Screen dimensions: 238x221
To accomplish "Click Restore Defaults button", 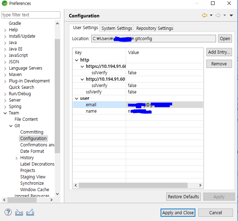I will 183,197.
